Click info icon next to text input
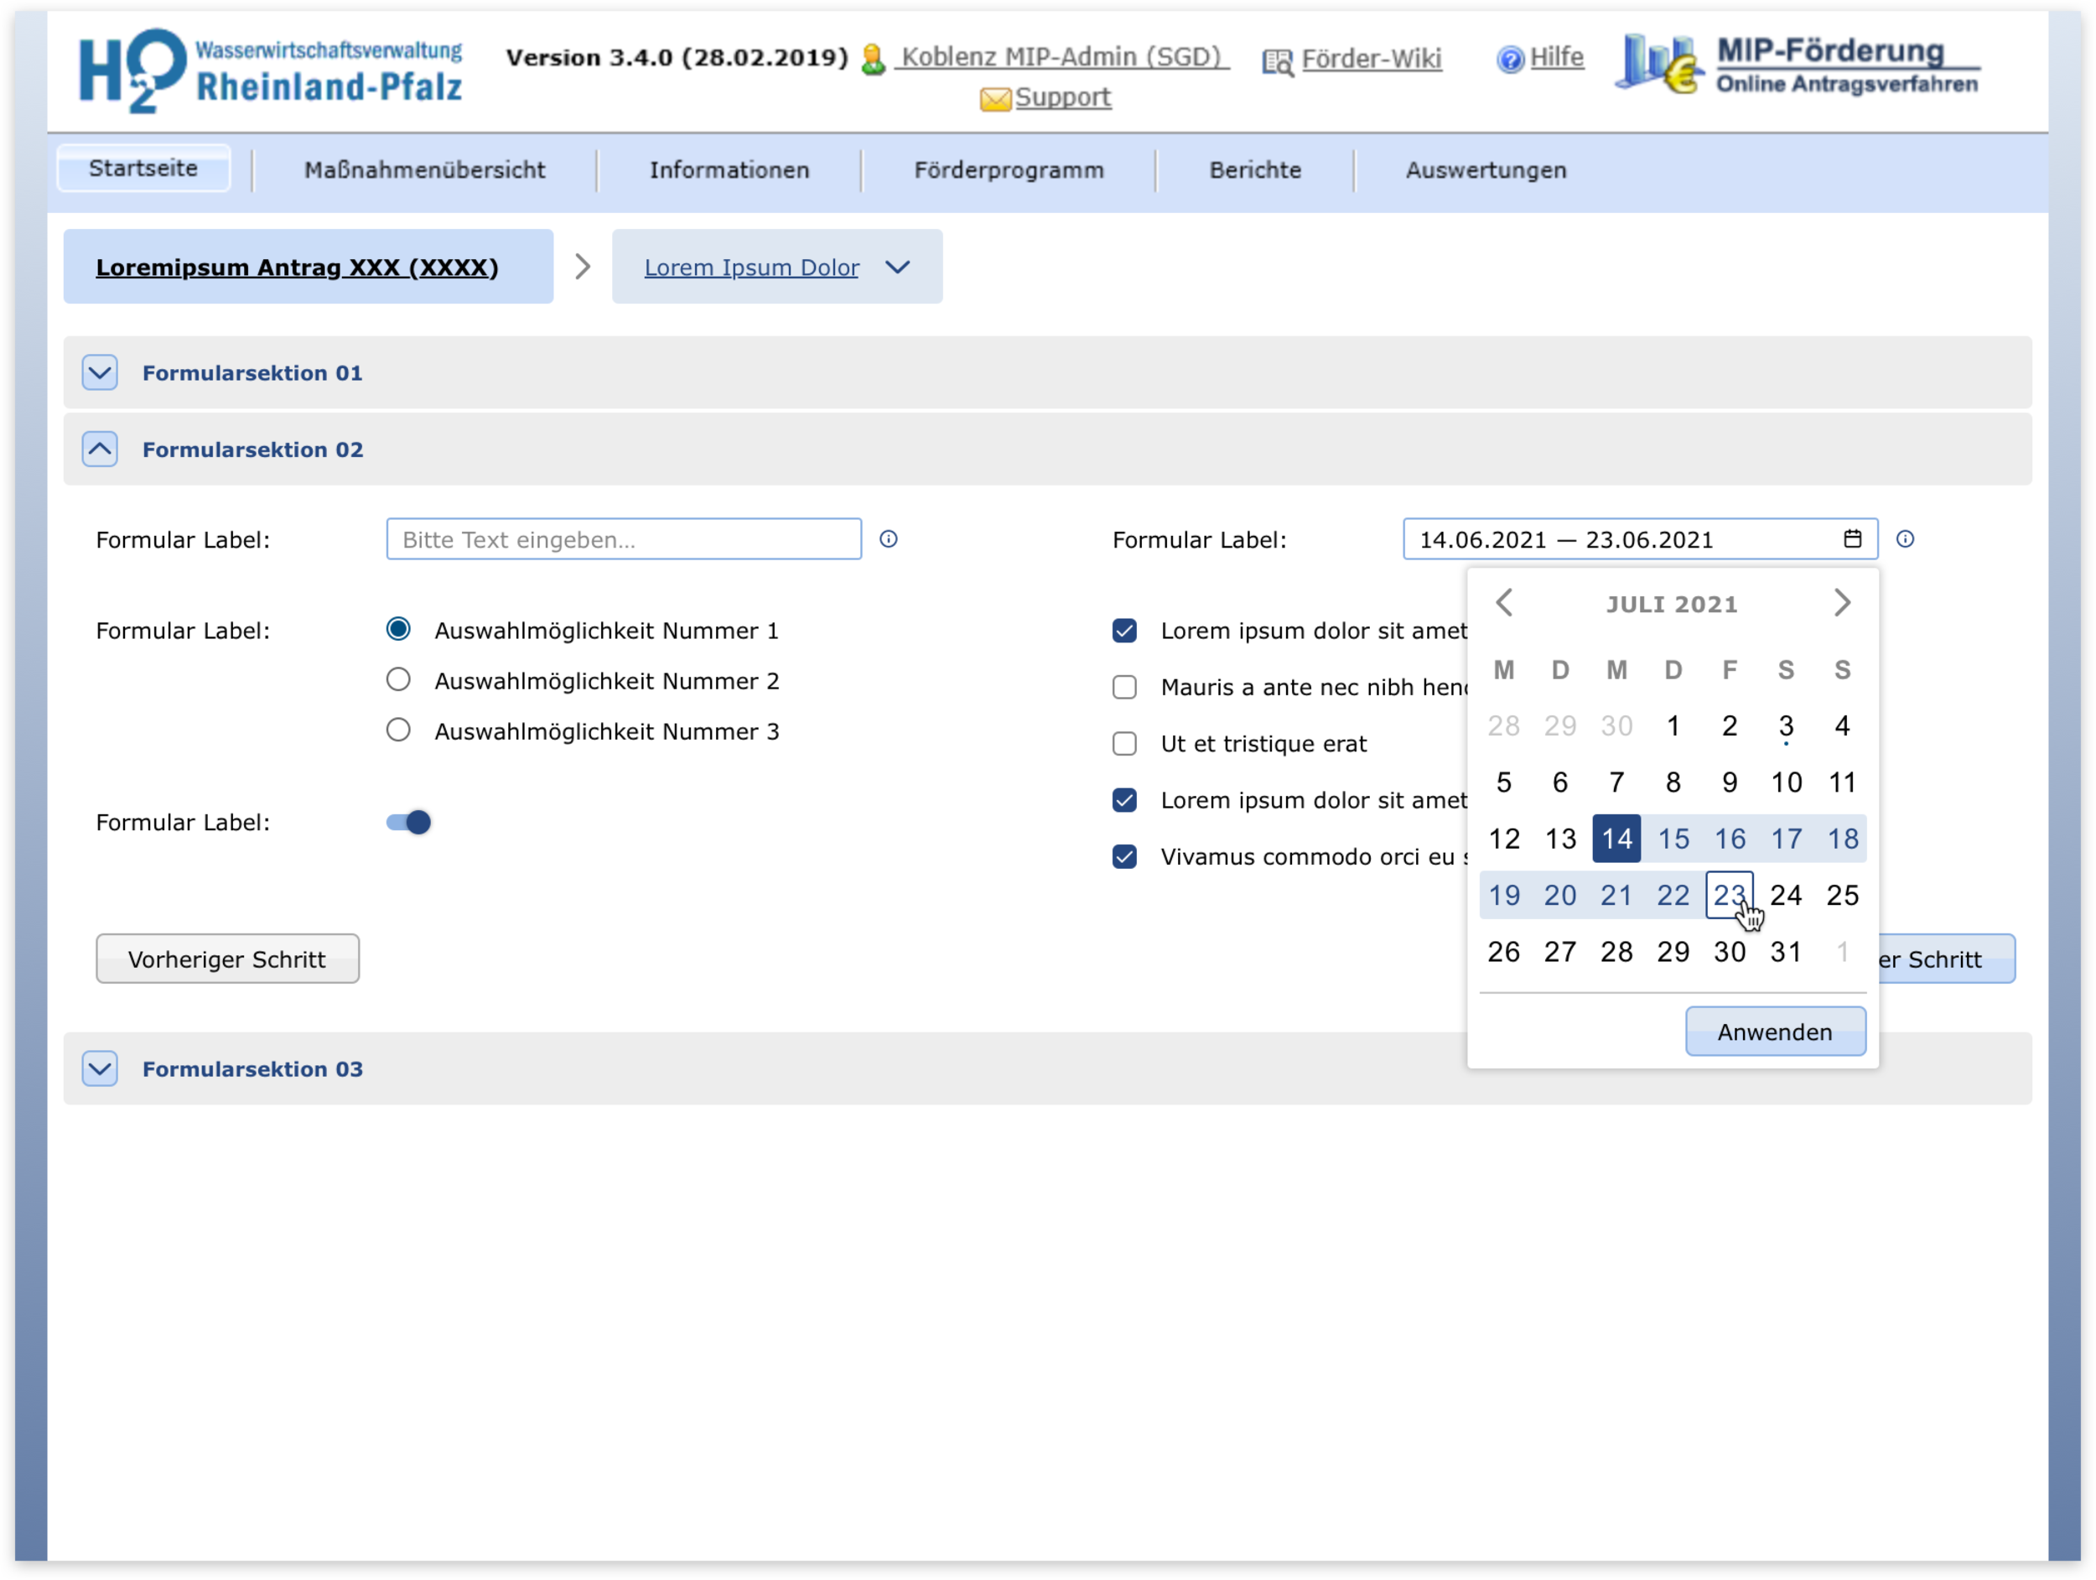 [888, 539]
